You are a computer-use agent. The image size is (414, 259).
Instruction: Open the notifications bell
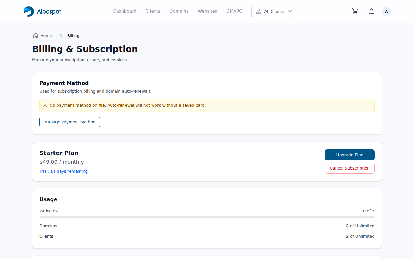click(x=371, y=11)
